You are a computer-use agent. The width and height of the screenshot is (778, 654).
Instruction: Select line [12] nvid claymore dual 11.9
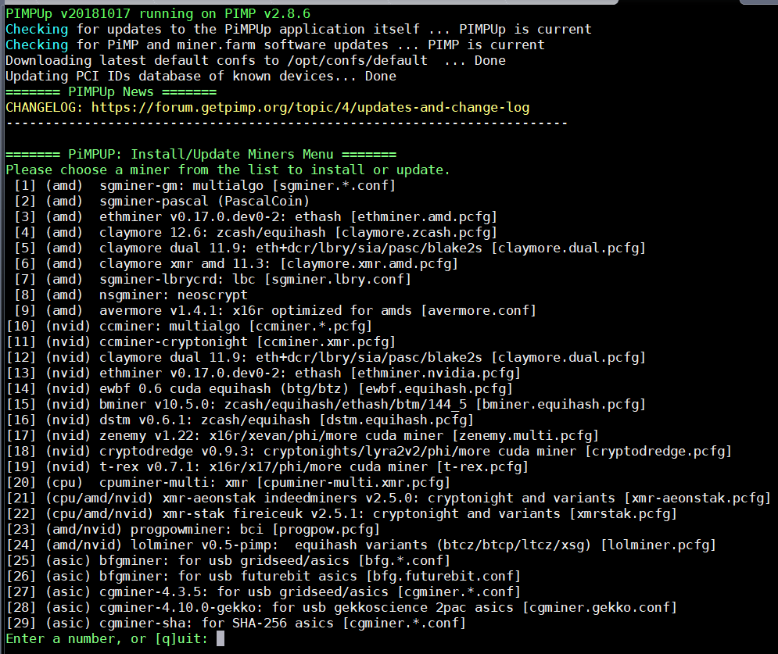326,358
